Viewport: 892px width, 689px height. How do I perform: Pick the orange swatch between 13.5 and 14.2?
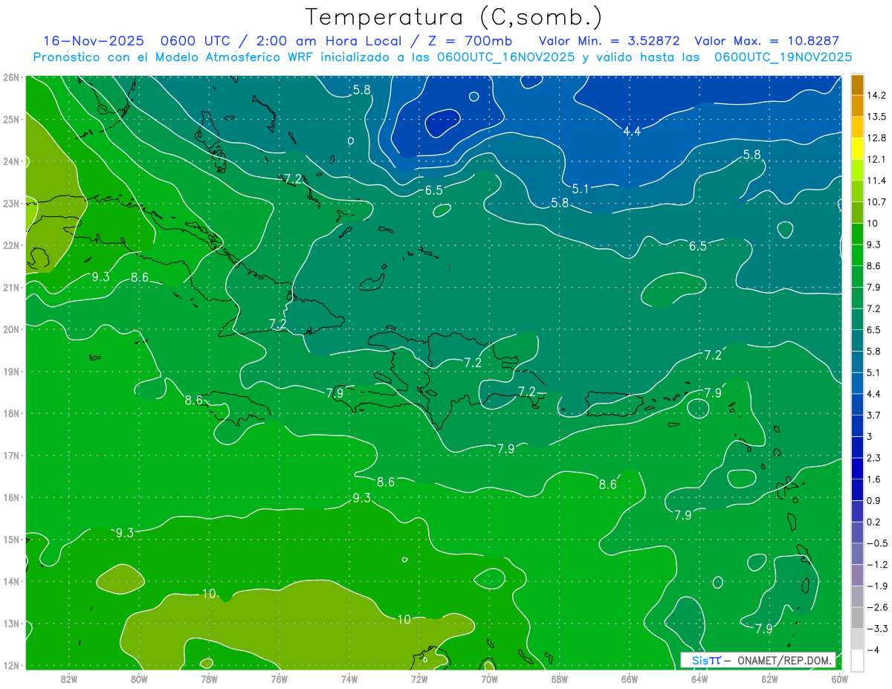tap(857, 106)
